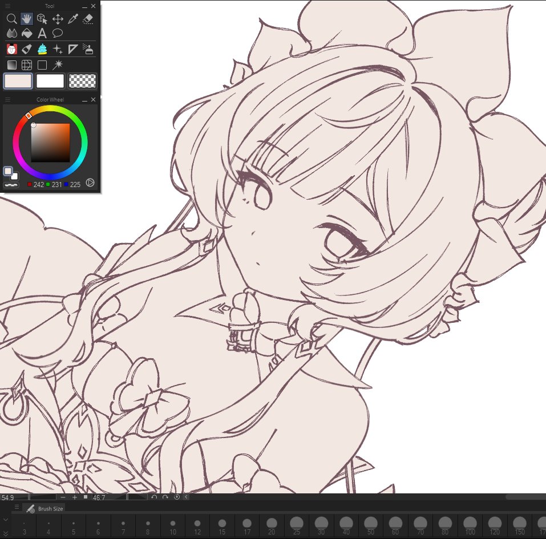
Task: Choose brush size 50 preset
Action: click(370, 526)
